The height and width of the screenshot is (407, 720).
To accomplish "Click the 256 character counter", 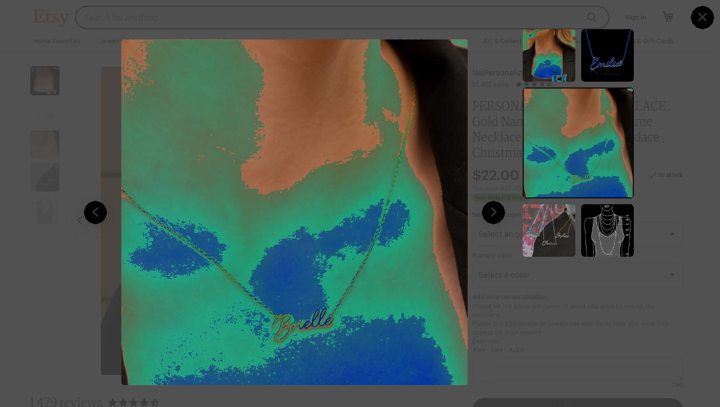I will click(677, 385).
